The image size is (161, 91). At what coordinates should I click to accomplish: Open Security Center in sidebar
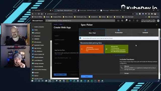click(x=38, y=79)
